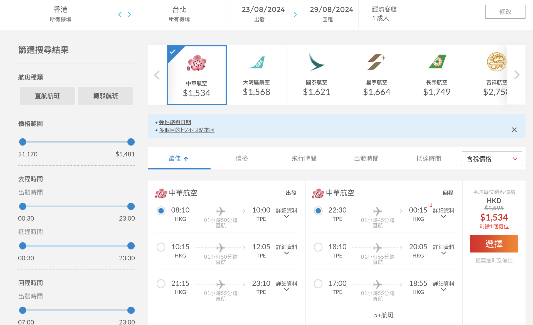Click the outbound departure time 23:00 slider handle
Image resolution: width=533 pixels, height=325 pixels.
point(131,206)
